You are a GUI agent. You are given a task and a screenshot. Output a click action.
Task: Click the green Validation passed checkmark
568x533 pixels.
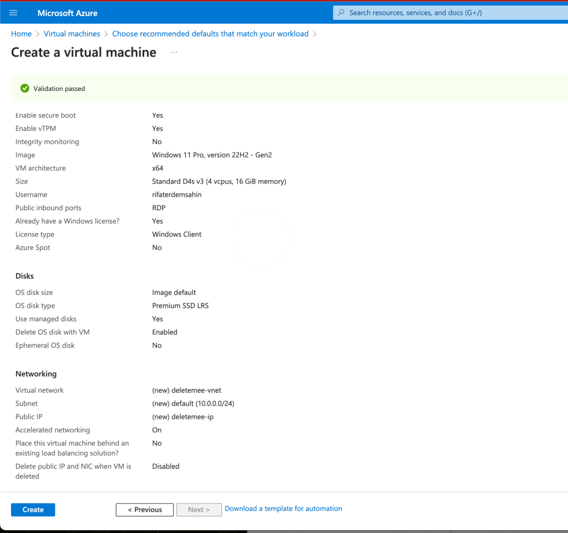(x=24, y=88)
